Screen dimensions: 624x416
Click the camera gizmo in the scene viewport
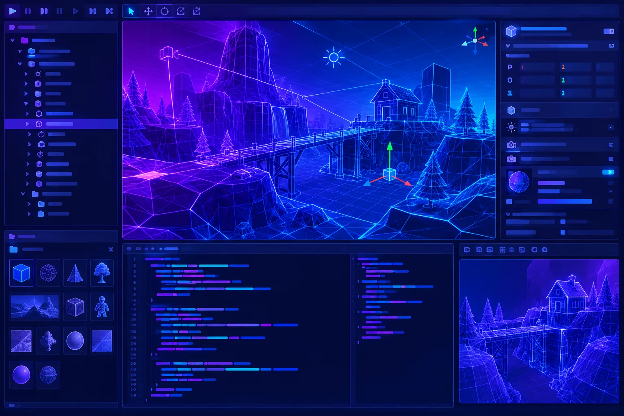point(168,54)
